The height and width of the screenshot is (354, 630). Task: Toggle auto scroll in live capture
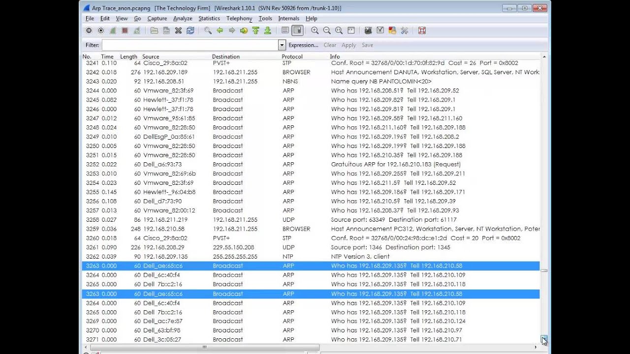297,30
